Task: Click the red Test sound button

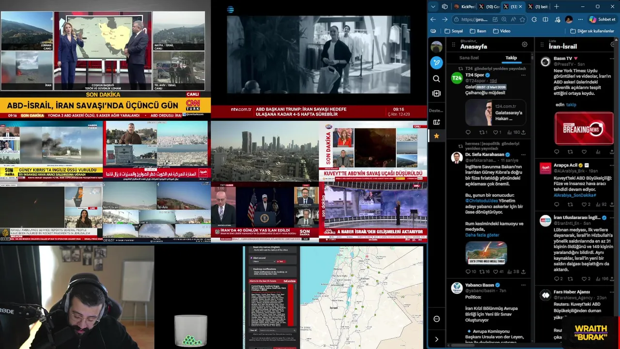Action: (280, 261)
